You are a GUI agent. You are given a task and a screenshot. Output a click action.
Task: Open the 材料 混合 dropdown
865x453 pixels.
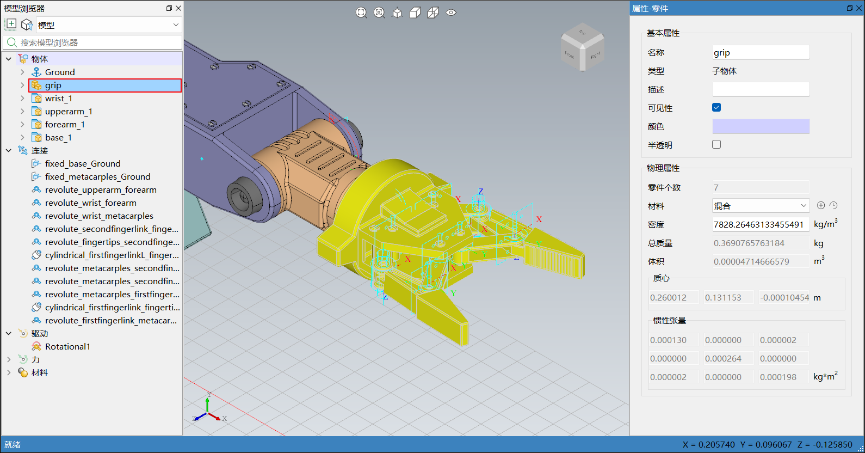(x=761, y=205)
